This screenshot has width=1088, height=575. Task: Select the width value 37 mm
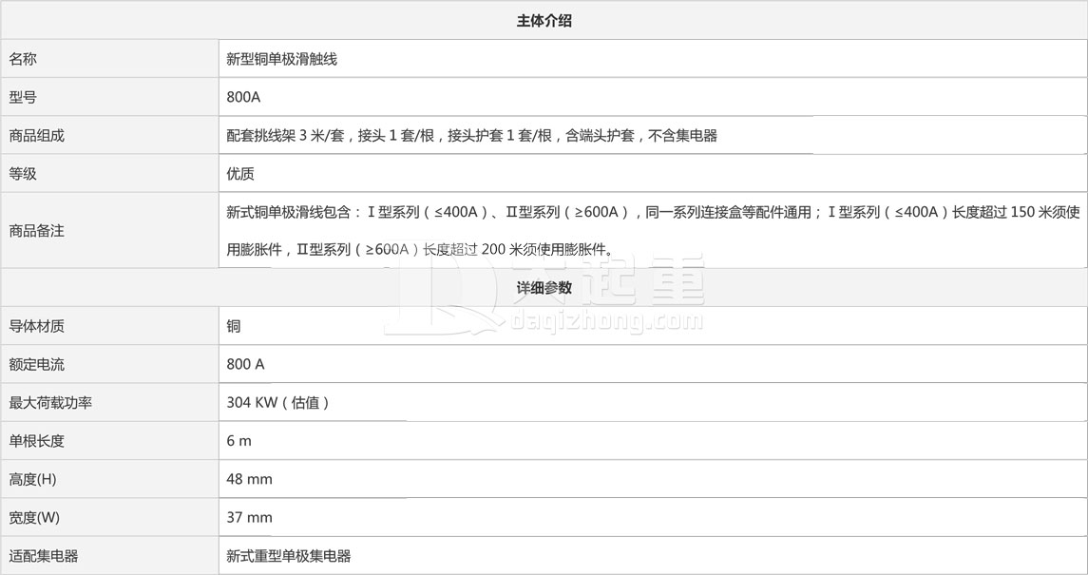[x=250, y=517]
